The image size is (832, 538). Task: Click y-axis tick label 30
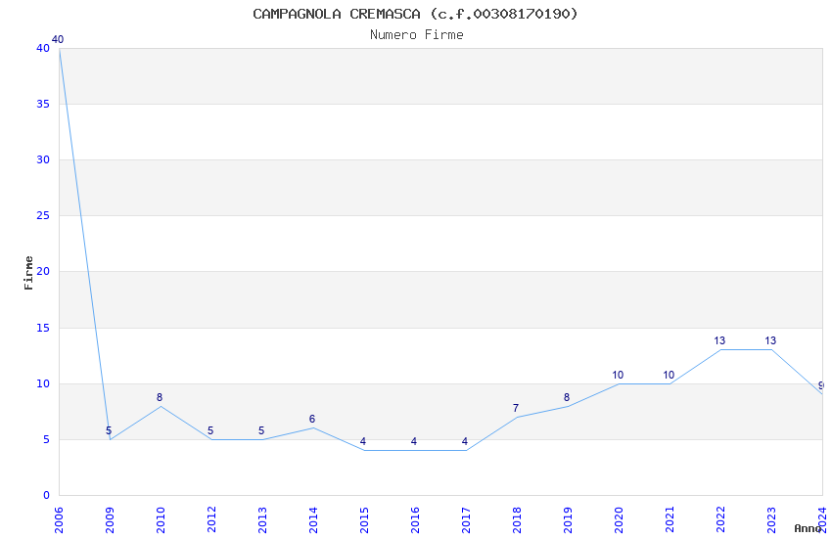pos(43,159)
